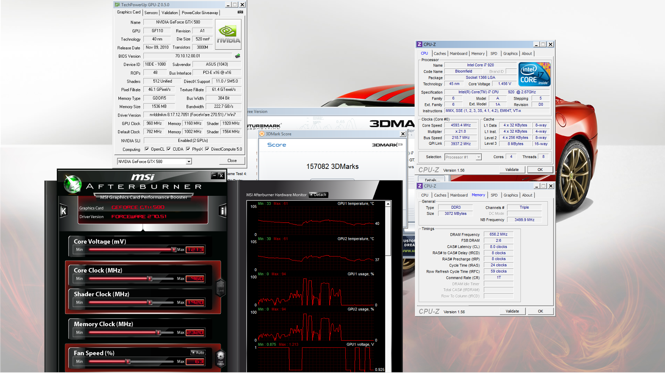This screenshot has width=665, height=373.
Task: Click the Core Clock value field 960
Action: pyautogui.click(x=195, y=279)
